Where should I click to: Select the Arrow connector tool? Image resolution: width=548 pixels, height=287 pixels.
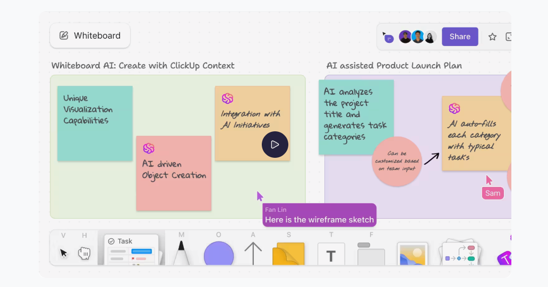[253, 254]
